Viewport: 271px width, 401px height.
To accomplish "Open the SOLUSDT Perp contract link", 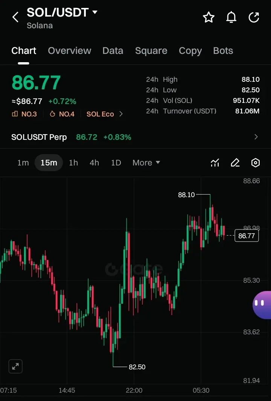I will [x=39, y=137].
